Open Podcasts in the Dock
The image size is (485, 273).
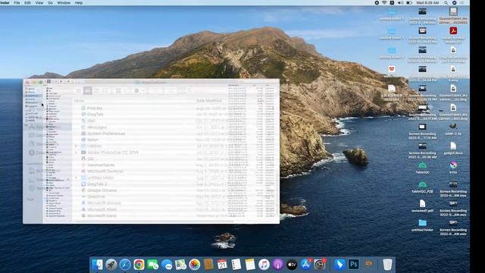pos(278,265)
